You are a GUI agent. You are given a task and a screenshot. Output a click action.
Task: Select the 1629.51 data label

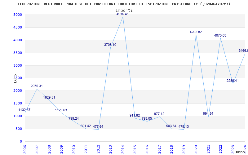tap(49, 97)
